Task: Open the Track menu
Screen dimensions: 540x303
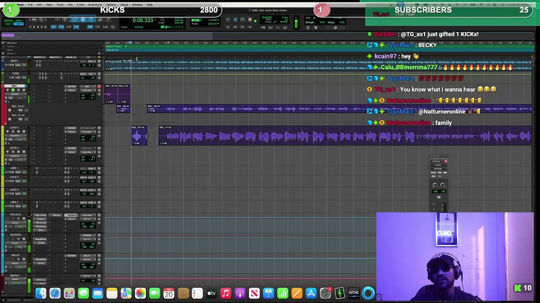Action: (x=60, y=5)
